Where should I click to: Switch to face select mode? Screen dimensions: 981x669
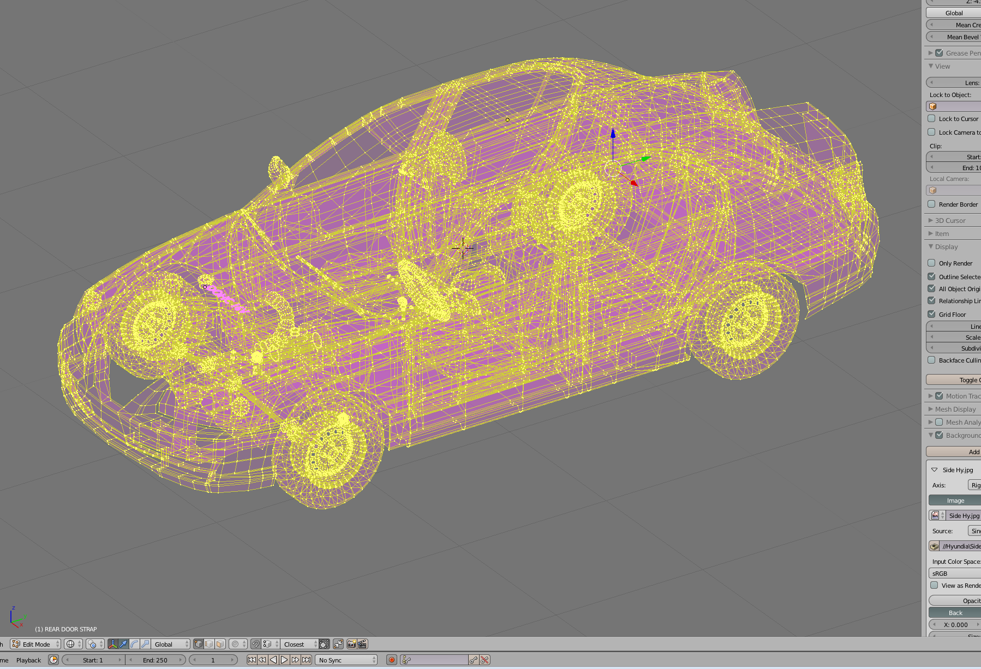pyautogui.click(x=220, y=644)
